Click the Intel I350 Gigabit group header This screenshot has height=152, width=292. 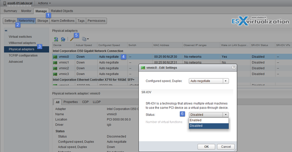pos(88,51)
